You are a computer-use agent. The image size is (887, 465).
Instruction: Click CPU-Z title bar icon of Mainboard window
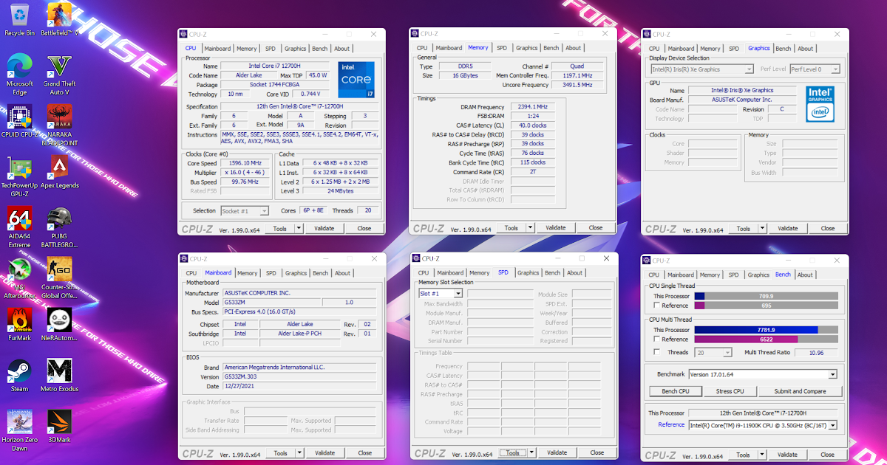click(184, 259)
